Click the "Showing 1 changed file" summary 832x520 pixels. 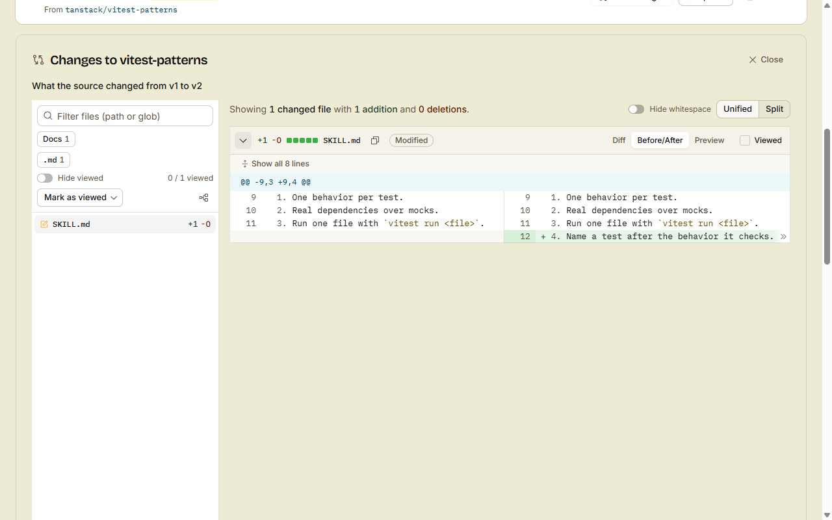pos(349,109)
